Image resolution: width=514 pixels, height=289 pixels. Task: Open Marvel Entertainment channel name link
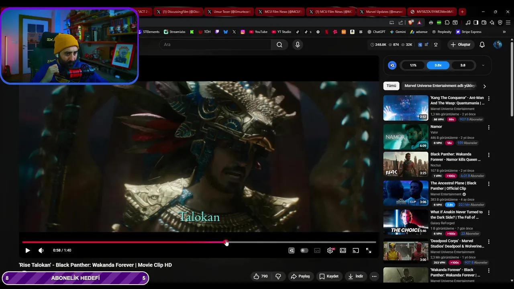point(446,194)
